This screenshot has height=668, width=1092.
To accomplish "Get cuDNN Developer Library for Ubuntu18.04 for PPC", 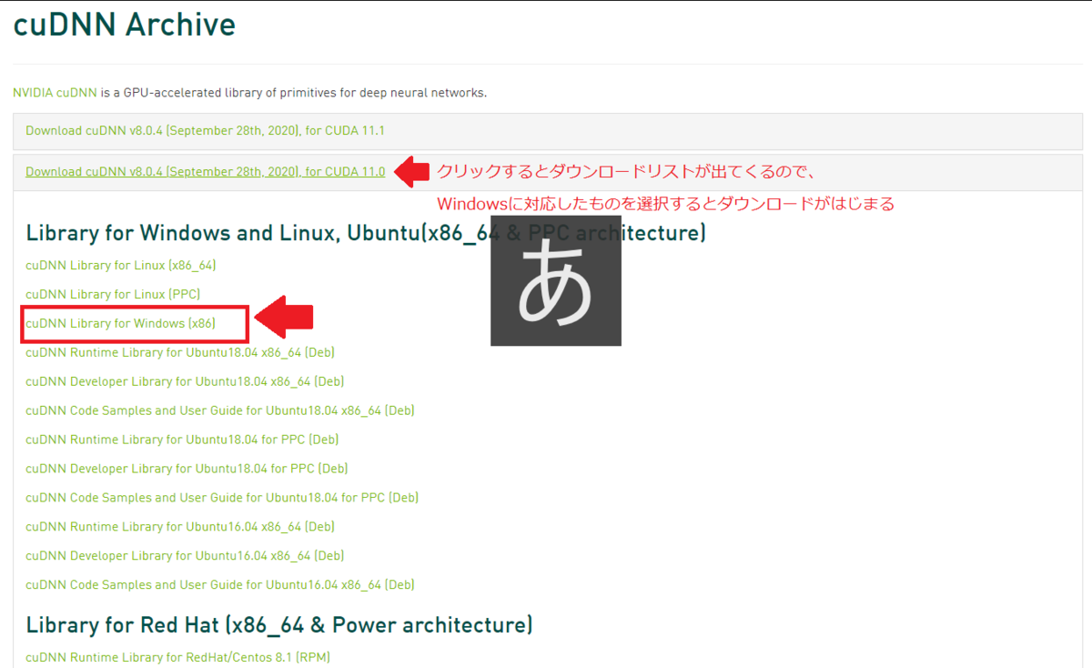I will click(x=187, y=469).
